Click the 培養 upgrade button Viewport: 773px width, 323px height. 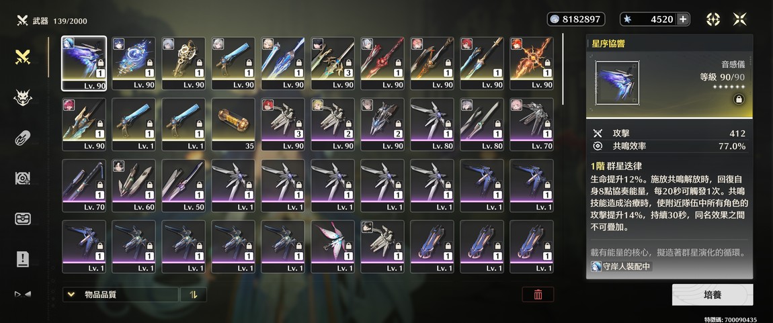pos(713,294)
